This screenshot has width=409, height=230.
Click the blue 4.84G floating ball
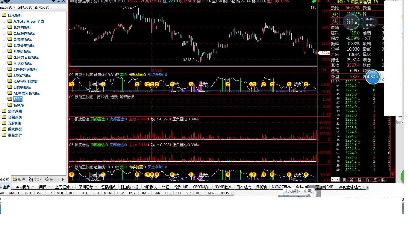pyautogui.click(x=372, y=77)
